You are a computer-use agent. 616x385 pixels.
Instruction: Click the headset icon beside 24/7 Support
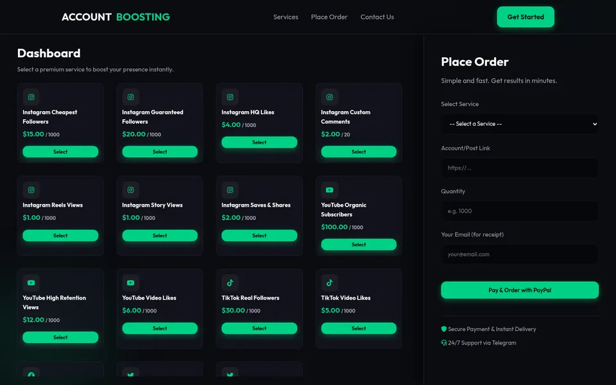pyautogui.click(x=444, y=343)
